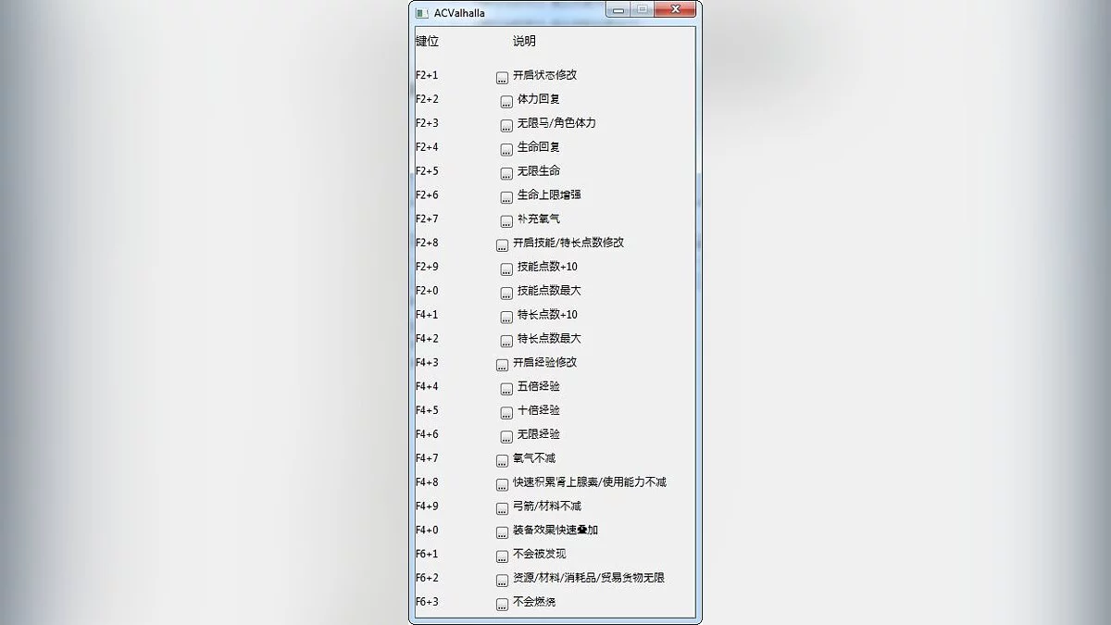This screenshot has width=1111, height=625.
Task: Click the F2+6 hotkey label
Action: (x=427, y=195)
